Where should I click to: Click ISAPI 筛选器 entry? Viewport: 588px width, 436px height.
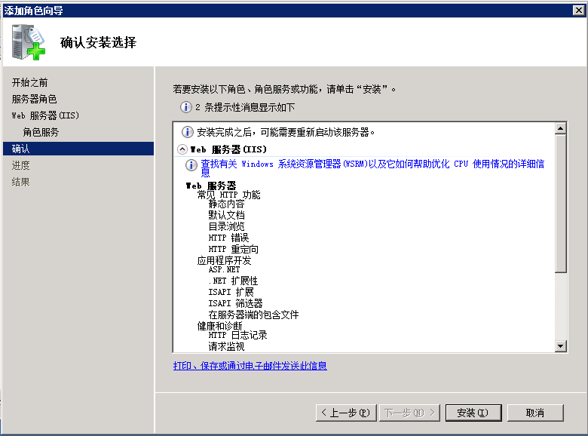(235, 303)
